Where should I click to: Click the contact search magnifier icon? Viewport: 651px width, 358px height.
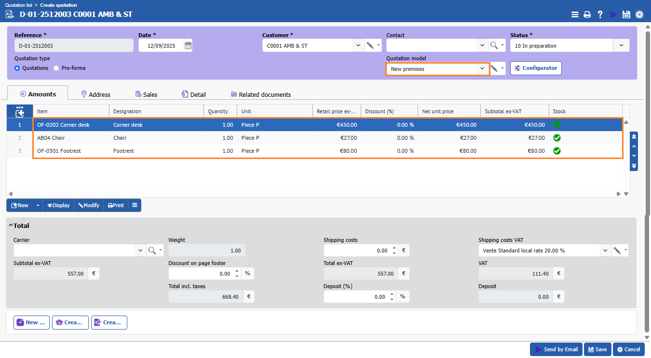point(494,46)
